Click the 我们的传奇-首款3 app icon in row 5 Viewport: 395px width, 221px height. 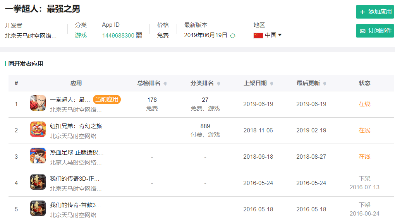[38, 208]
